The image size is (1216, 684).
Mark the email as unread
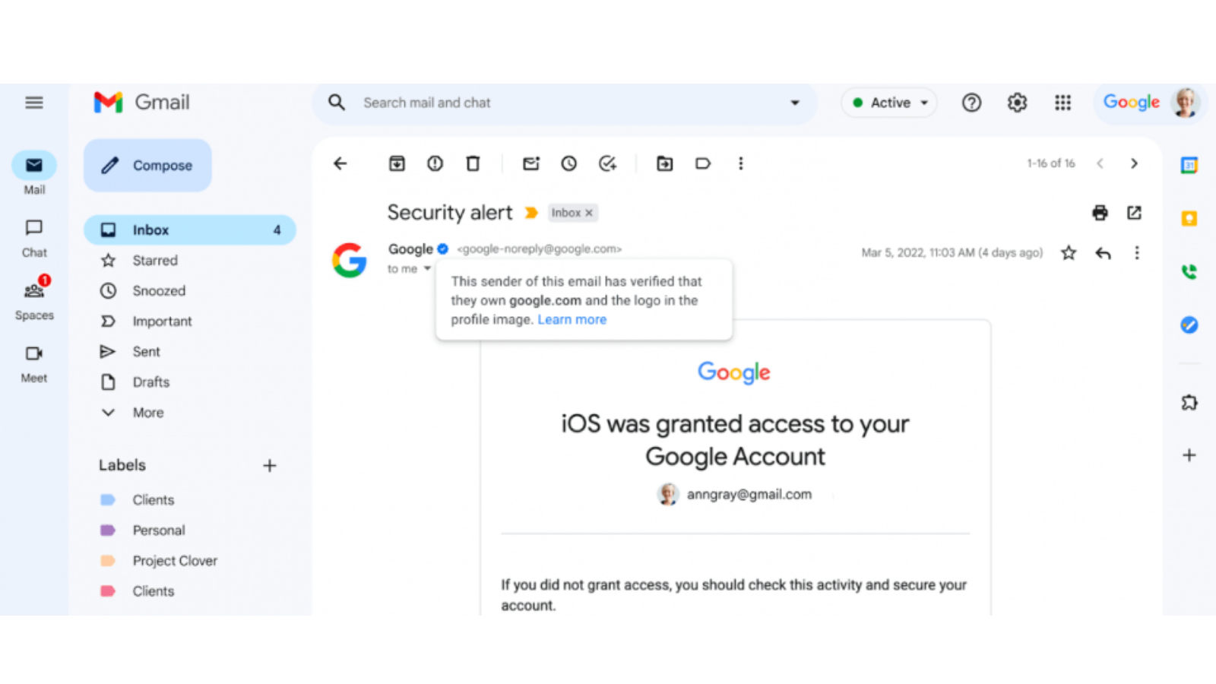530,163
